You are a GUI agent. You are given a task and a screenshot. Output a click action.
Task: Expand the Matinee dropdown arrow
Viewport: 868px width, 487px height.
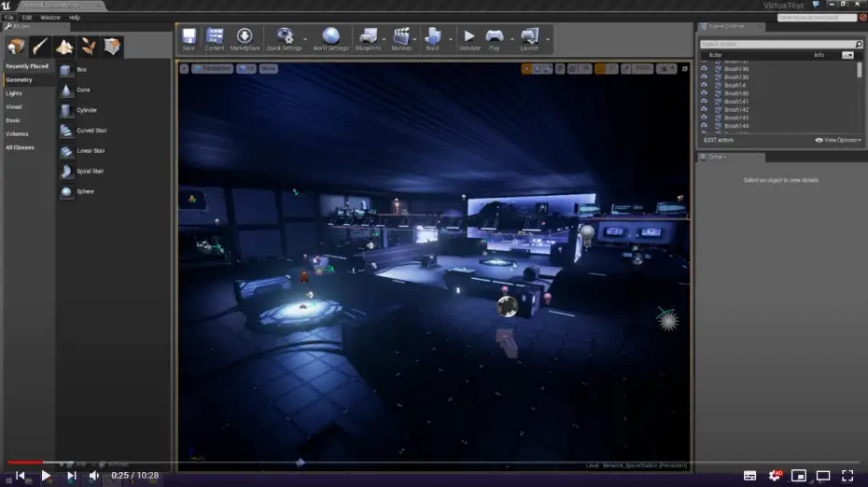pos(414,39)
